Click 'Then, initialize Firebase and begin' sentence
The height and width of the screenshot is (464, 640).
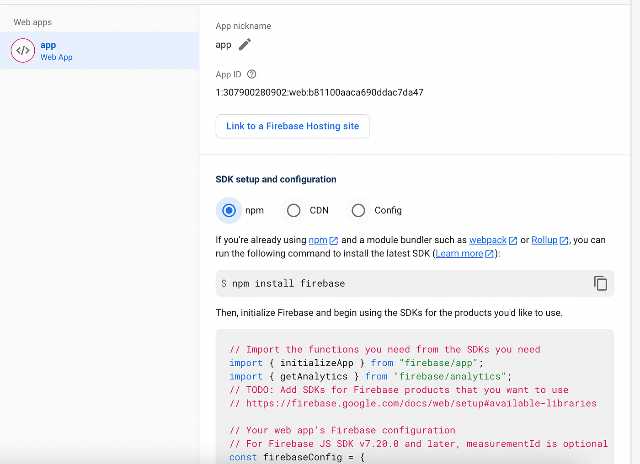[389, 313]
